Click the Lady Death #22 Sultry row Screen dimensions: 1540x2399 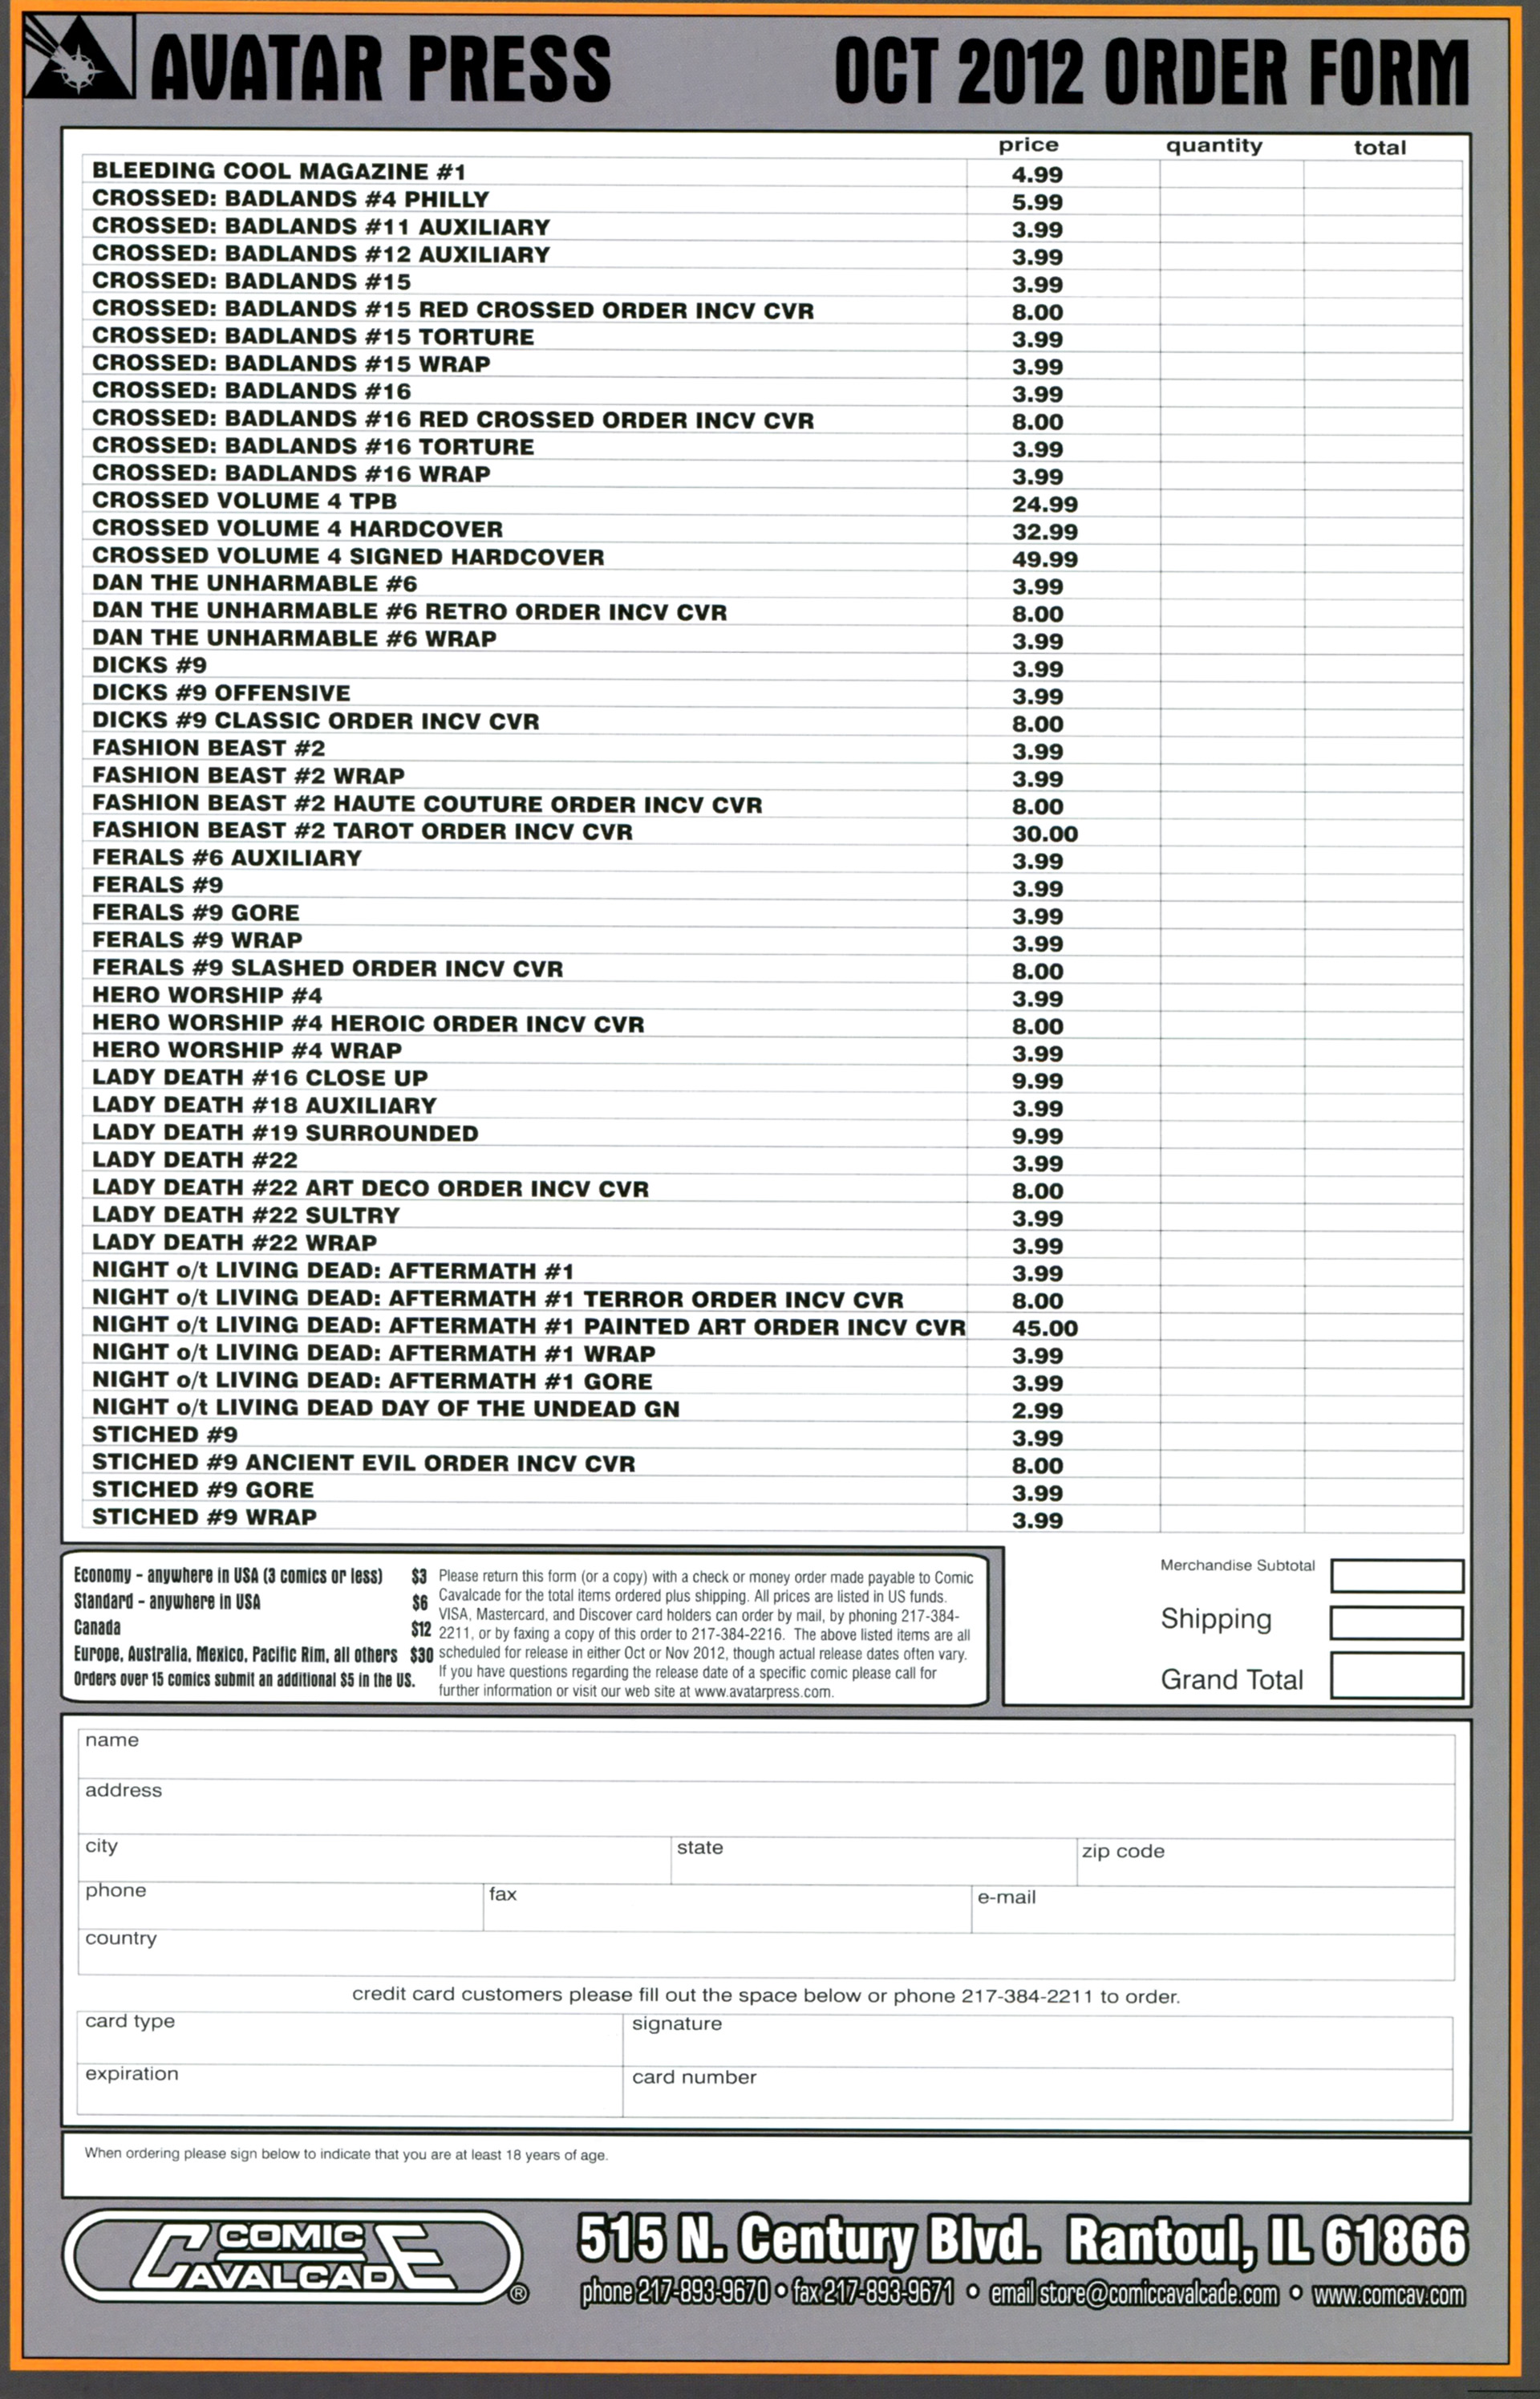(x=246, y=1216)
